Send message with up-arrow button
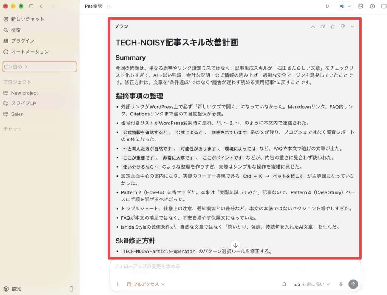 [x=353, y=284]
